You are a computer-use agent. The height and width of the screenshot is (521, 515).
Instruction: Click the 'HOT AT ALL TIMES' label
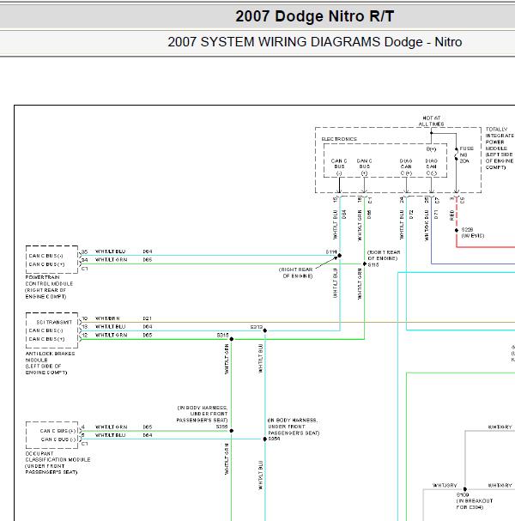point(431,121)
